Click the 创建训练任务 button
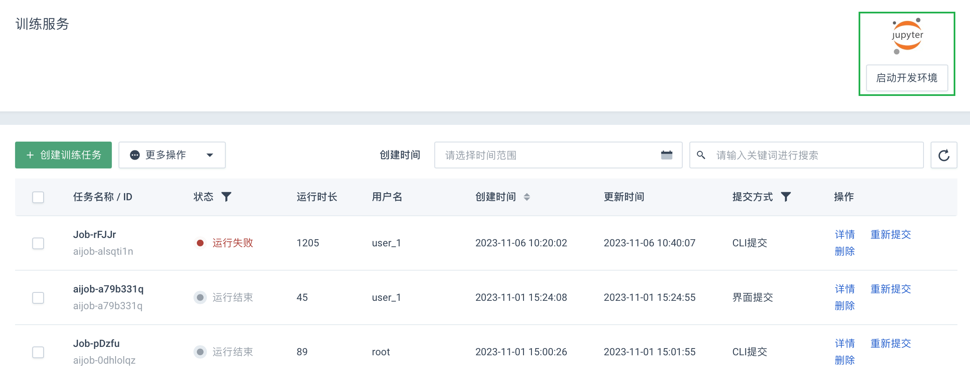Screen dimensions: 970x367 63,155
